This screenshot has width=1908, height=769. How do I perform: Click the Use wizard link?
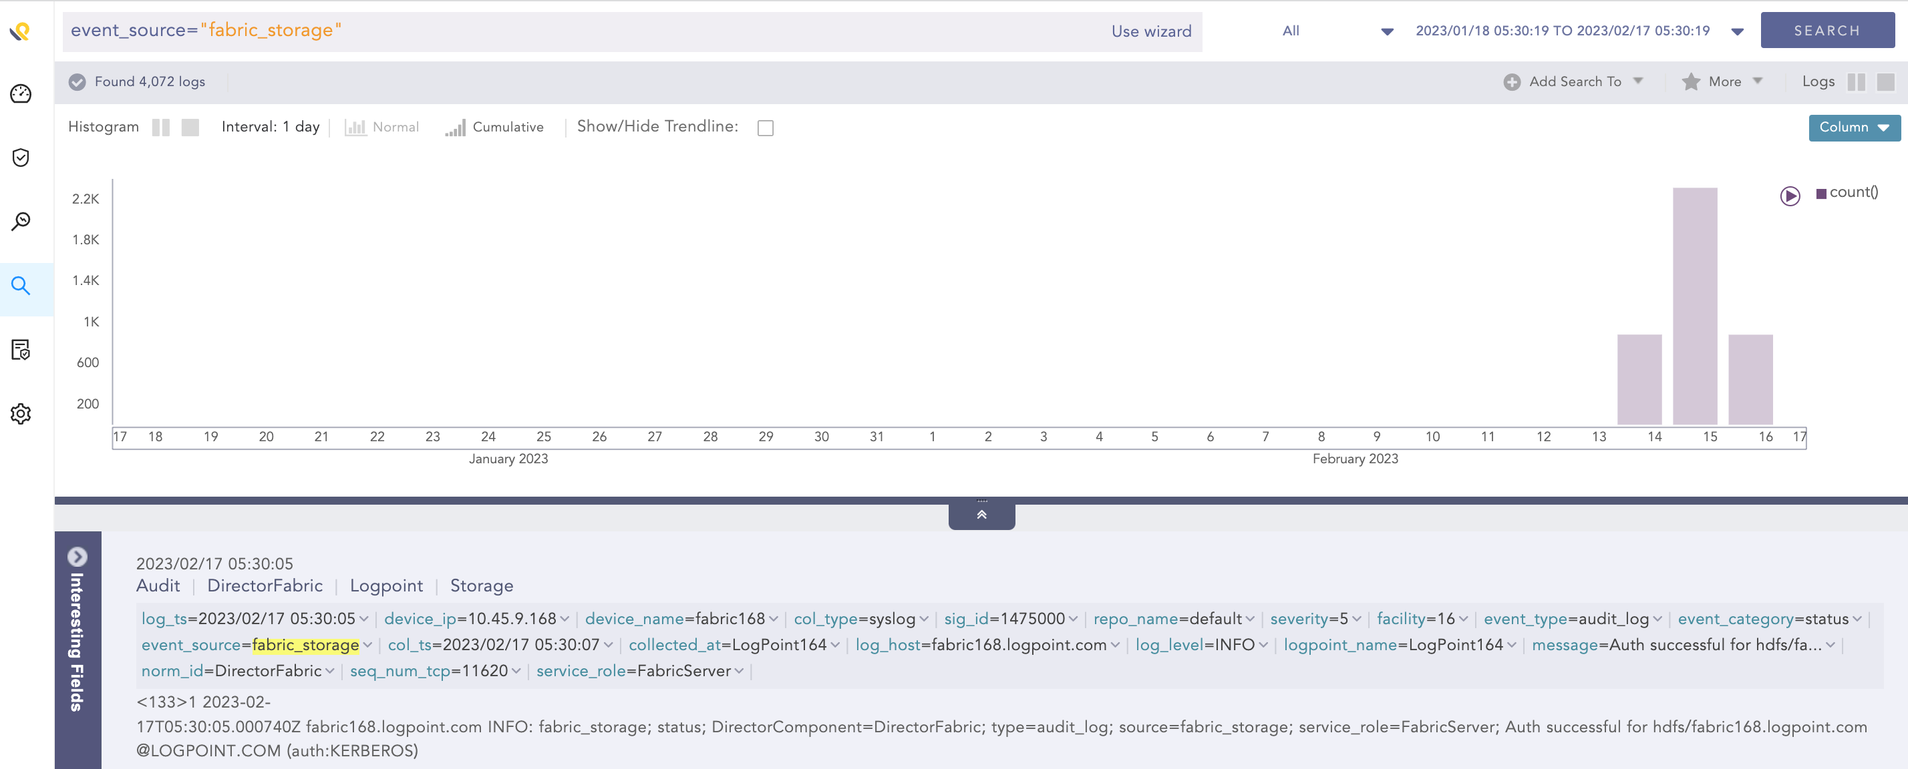pos(1151,31)
